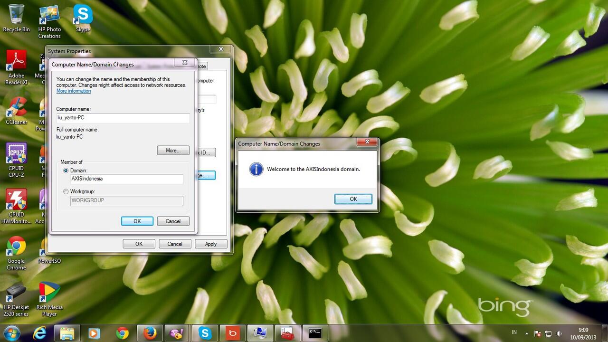Launch HP Photo Creations from desktop

click(49, 21)
